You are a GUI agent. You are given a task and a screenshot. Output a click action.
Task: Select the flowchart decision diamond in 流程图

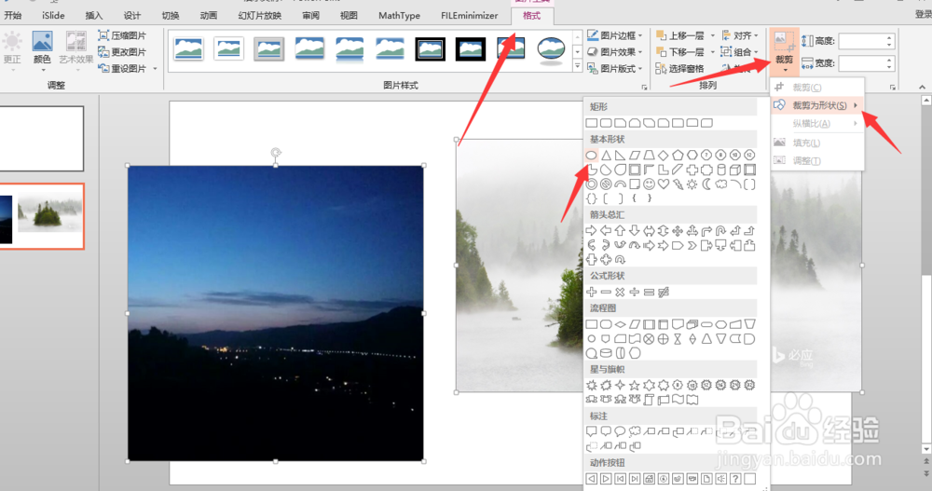point(620,324)
